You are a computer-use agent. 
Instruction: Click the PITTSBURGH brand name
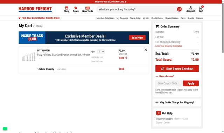click(43, 51)
